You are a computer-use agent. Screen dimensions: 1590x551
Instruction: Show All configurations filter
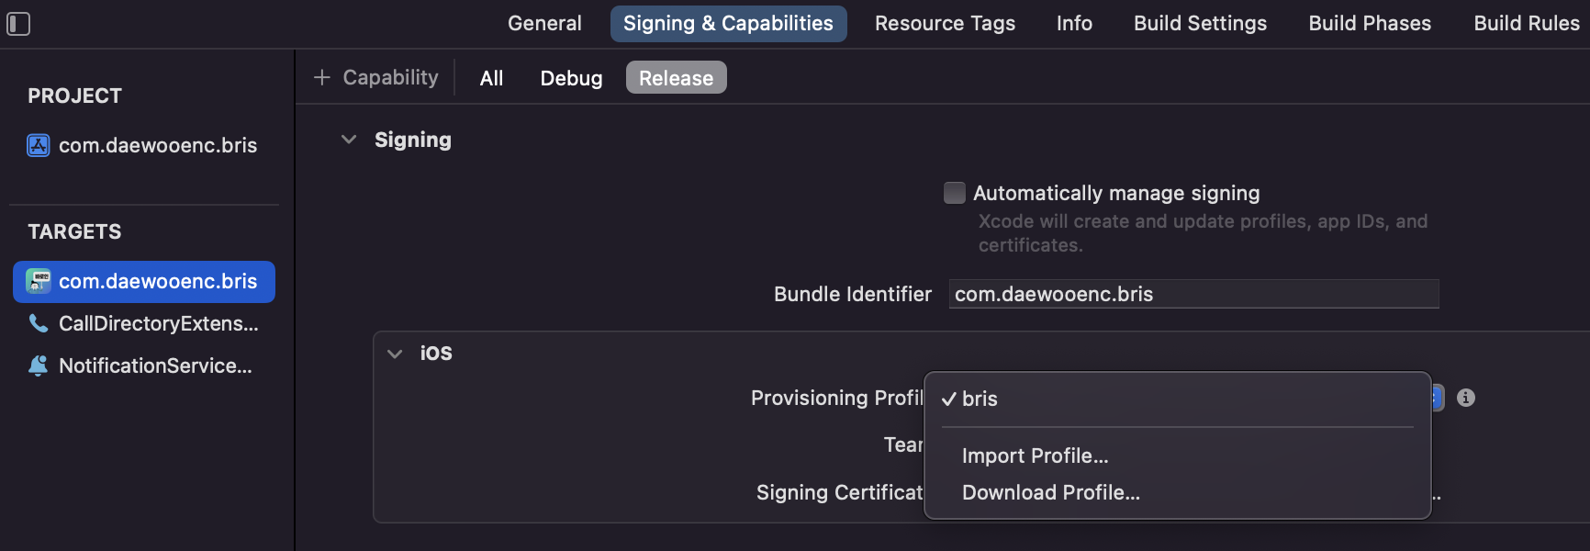tap(491, 78)
